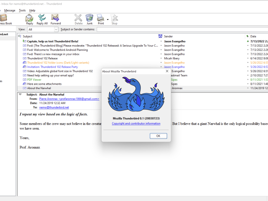This screenshot has width=268, height=201.
Task: Open Copyright and contributor information link
Action: click(x=136, y=123)
